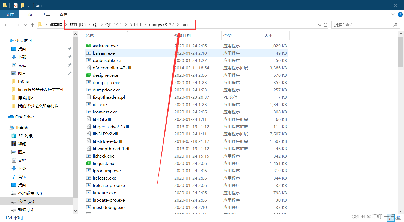The height and width of the screenshot is (222, 404).
Task: Select the balsam.exe file icon
Action: (x=88, y=53)
